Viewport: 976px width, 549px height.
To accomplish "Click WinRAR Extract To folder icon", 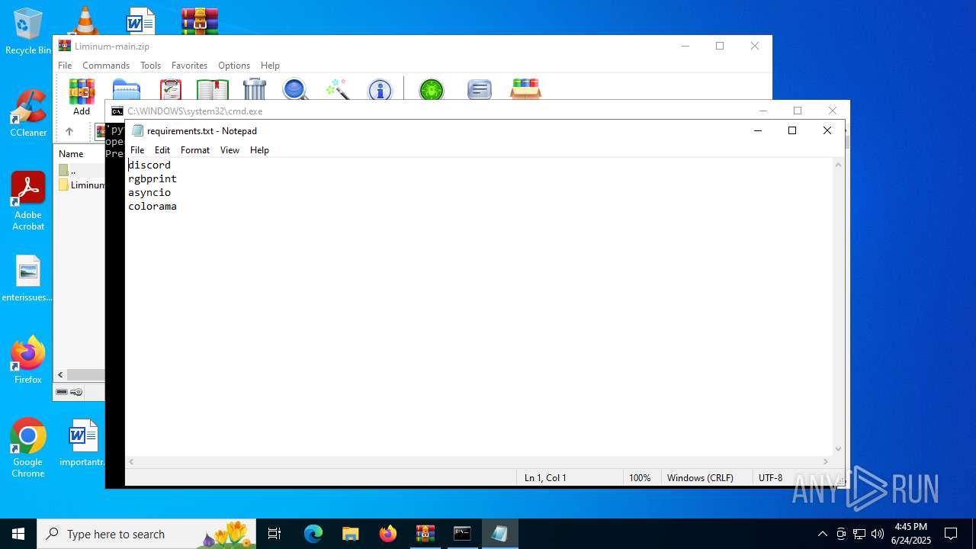I will pos(127,90).
